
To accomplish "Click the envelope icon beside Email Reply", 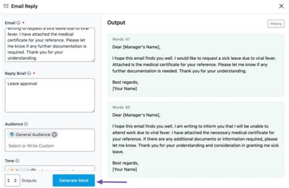I will (x=6, y=6).
